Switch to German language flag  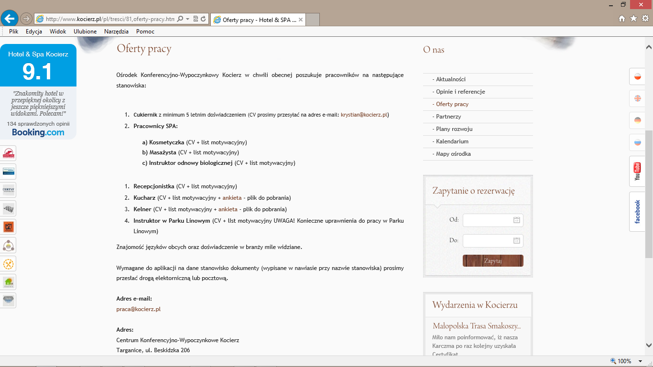637,120
